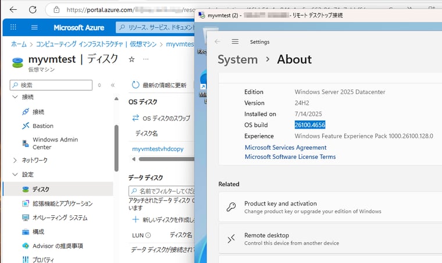Image resolution: width=442 pixels, height=263 pixels.
Task: Go to System breadcrumb in Settings
Action: click(238, 59)
